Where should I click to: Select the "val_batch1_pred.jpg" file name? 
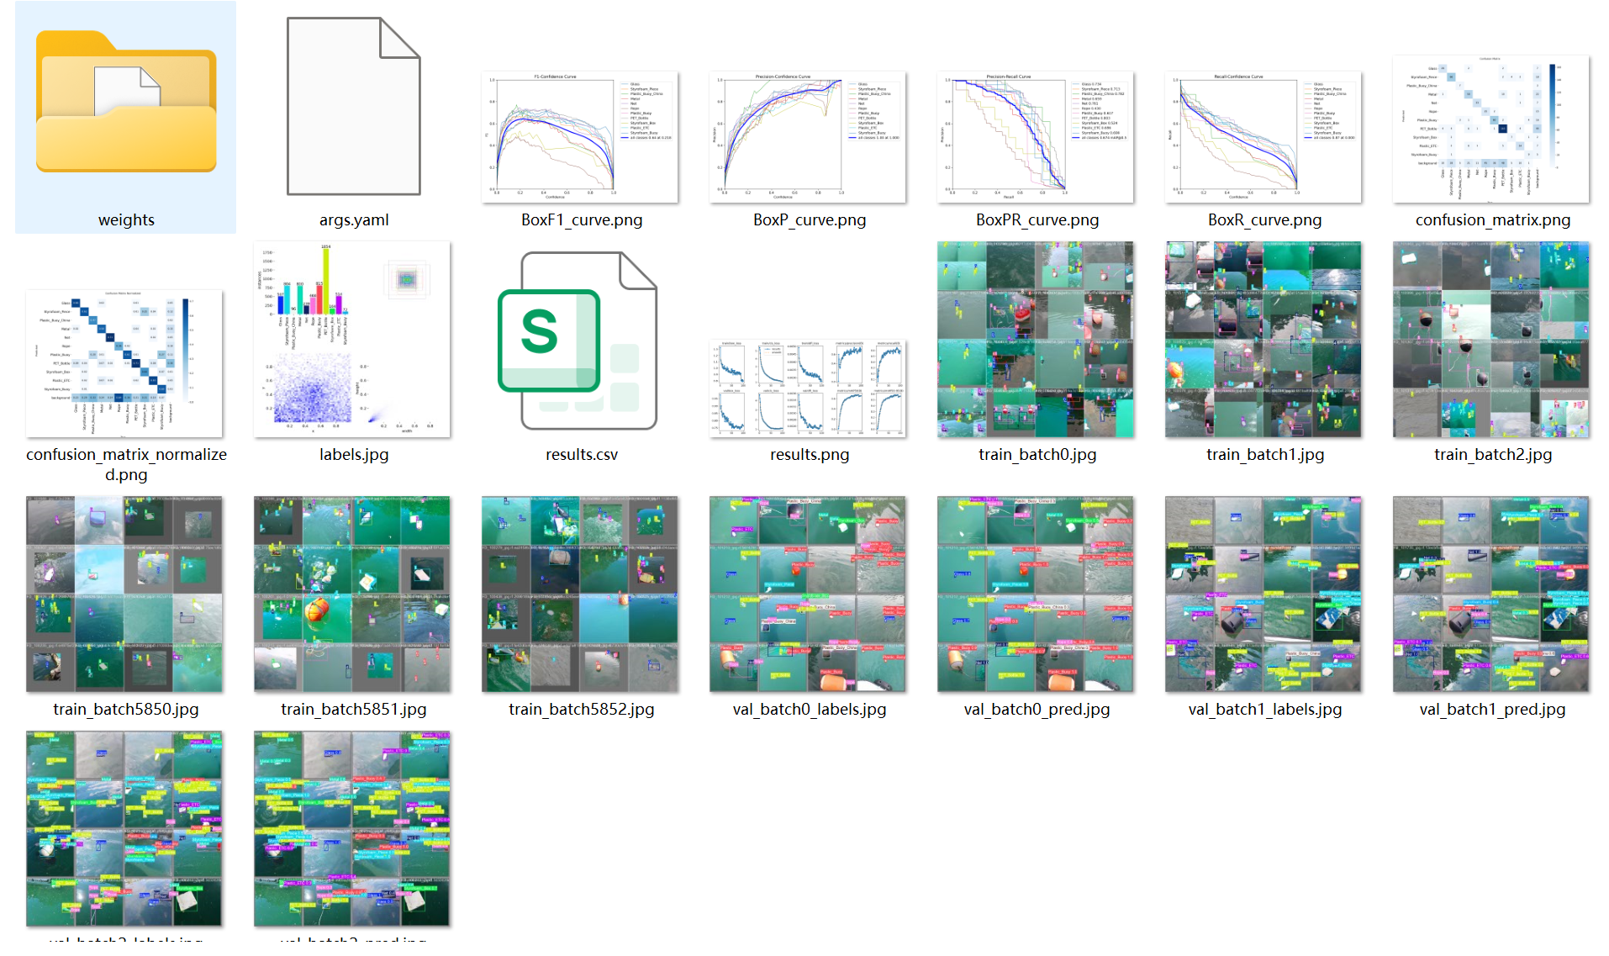point(1493,710)
